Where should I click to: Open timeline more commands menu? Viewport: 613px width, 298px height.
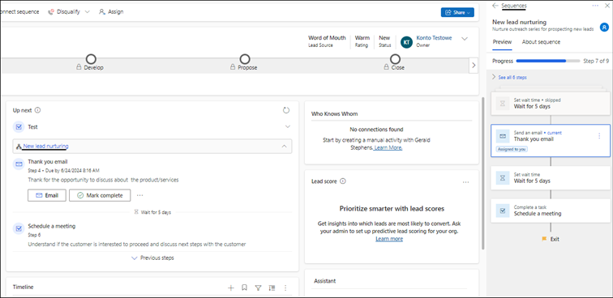(285, 287)
